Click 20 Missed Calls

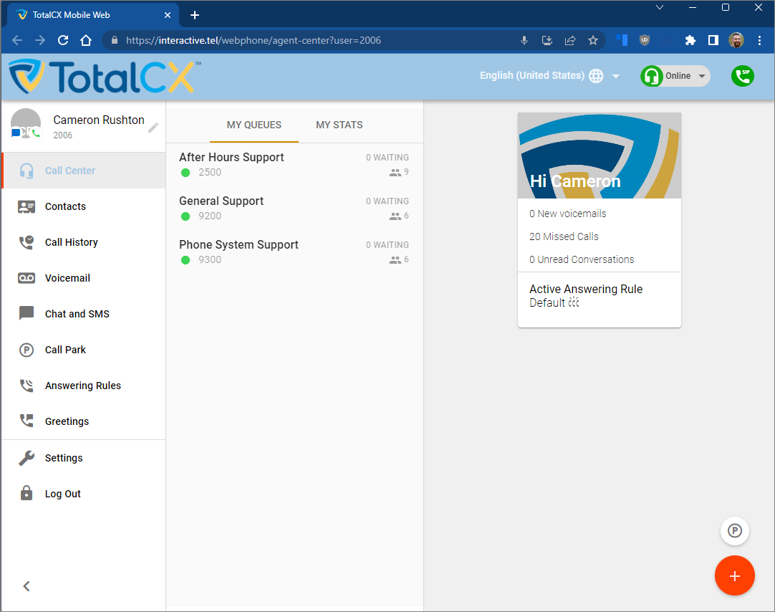pyautogui.click(x=564, y=236)
